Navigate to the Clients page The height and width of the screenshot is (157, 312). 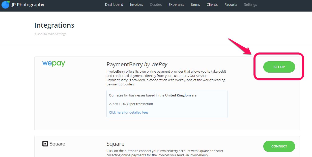pos(212,5)
